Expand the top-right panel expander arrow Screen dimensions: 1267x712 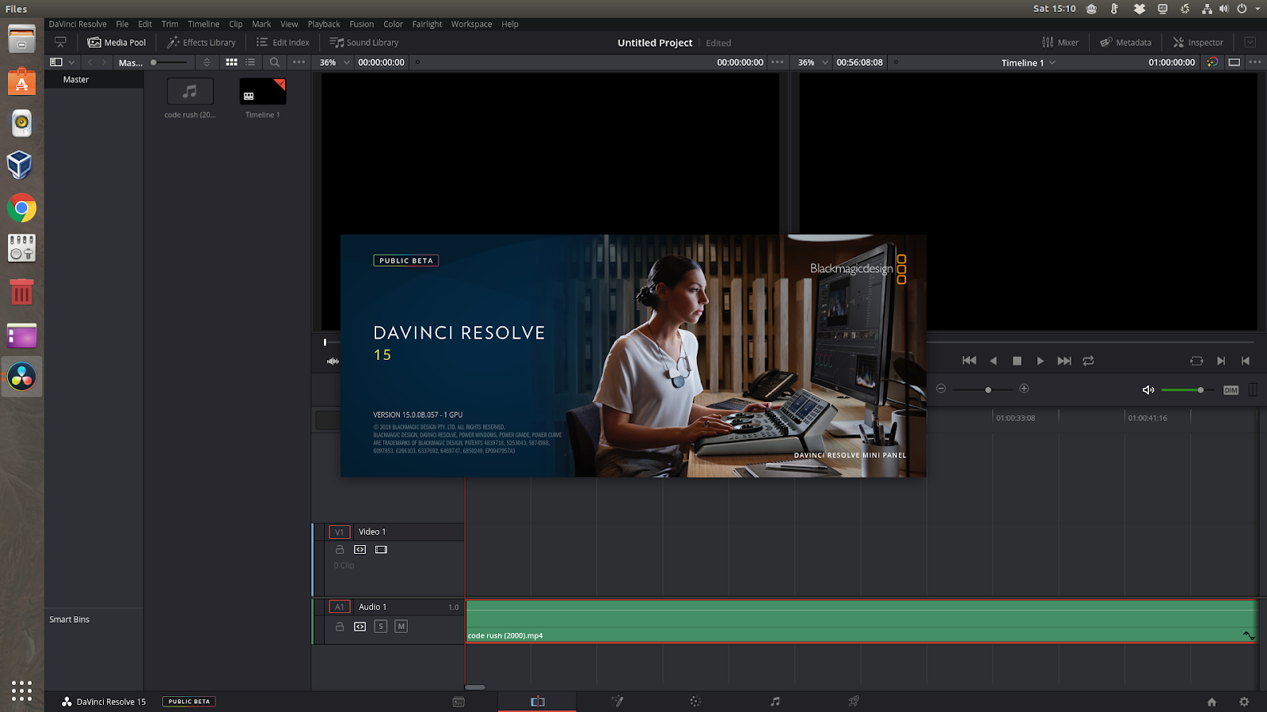1250,42
